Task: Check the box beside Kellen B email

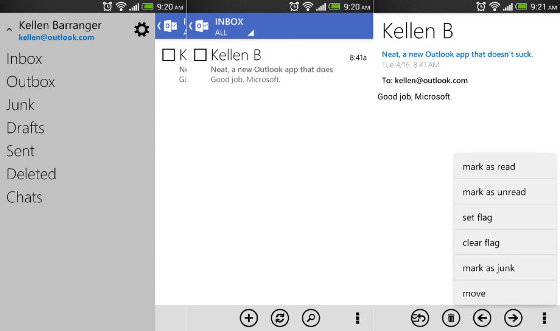Action: (200, 55)
